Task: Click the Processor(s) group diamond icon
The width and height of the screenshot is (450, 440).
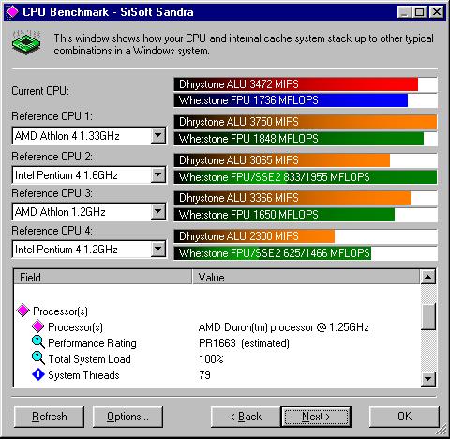Action: tap(23, 311)
